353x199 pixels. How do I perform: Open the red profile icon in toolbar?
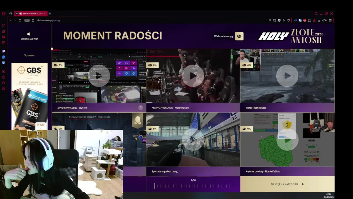(x=314, y=20)
